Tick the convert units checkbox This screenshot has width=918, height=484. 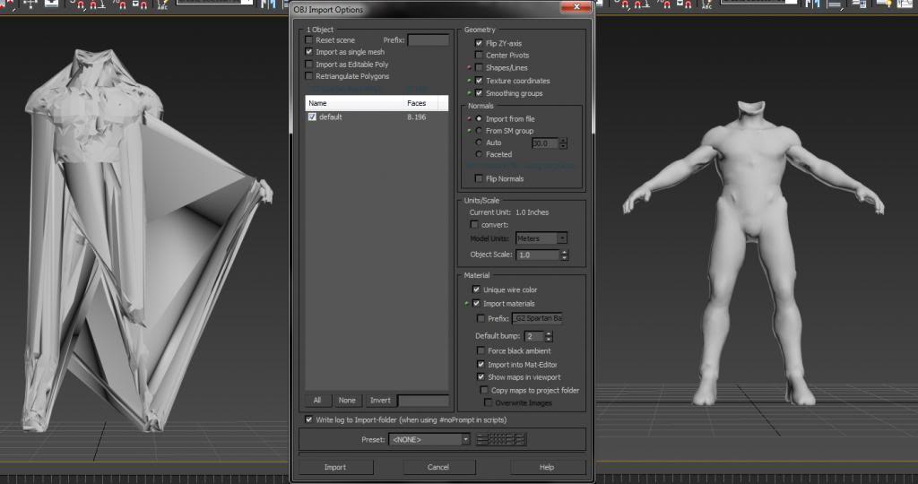pos(474,225)
